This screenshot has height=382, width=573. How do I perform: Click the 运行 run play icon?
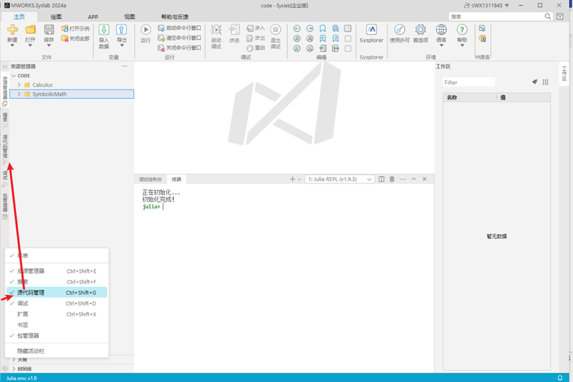146,30
